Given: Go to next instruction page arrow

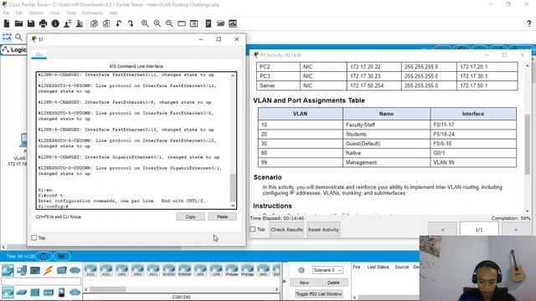Looking at the screenshot, I should [x=516, y=230].
